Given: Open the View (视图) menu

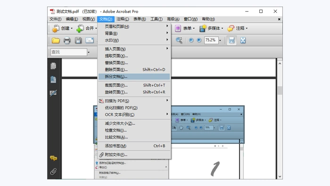Looking at the screenshot, I should pos(89,19).
